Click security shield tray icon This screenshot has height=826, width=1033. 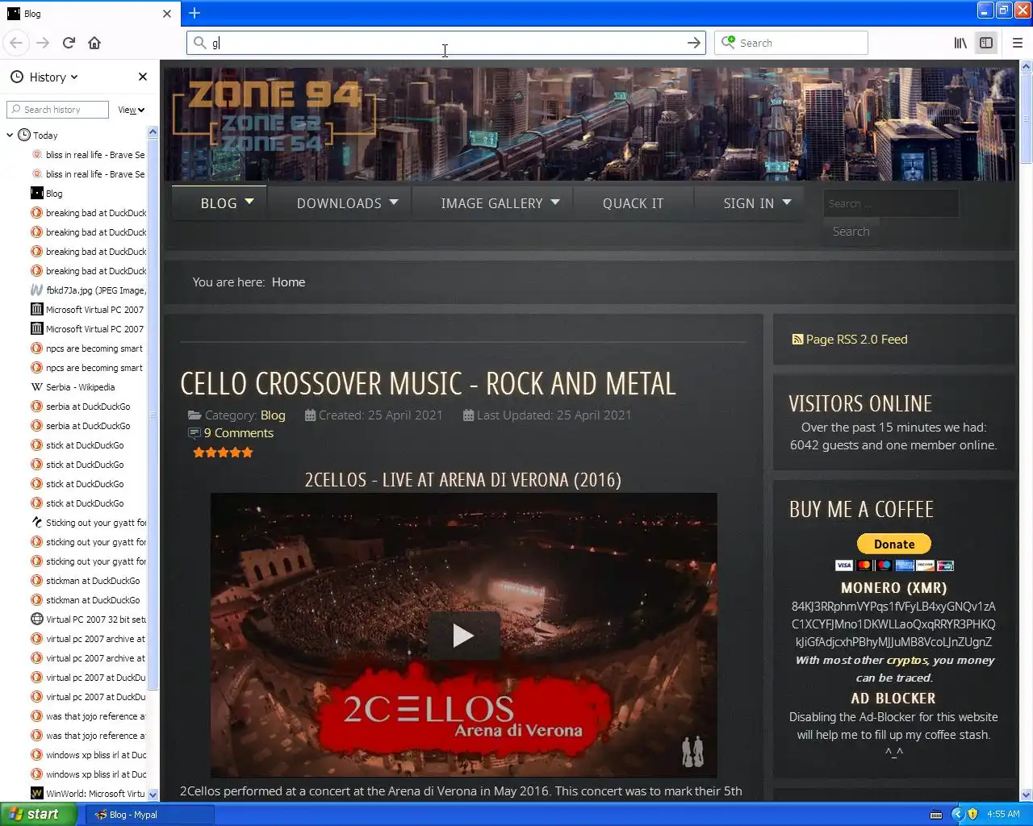(972, 815)
